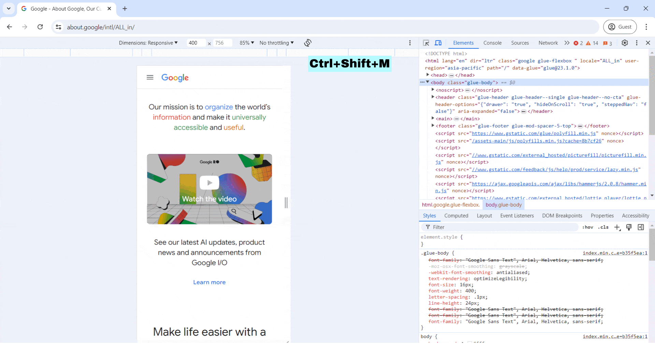Image resolution: width=655 pixels, height=351 pixels.
Task: Expand the main element node
Action: point(433,118)
